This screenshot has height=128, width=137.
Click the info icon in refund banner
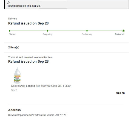click(x=8, y=3)
